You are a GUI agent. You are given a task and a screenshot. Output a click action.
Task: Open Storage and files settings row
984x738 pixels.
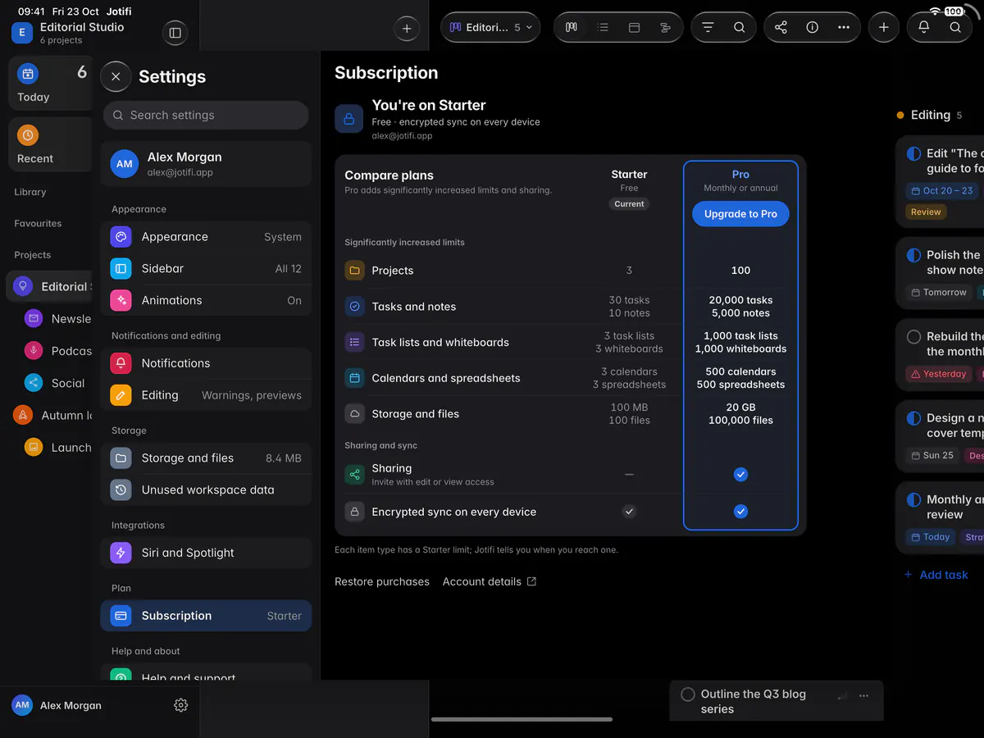206,458
